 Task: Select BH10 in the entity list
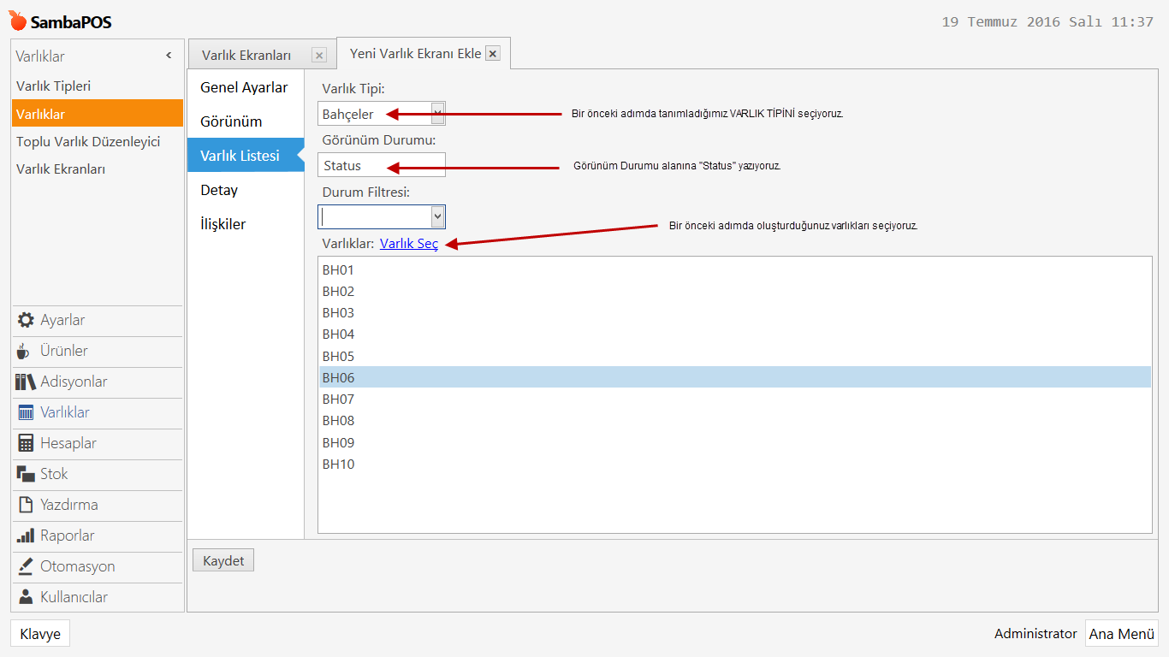point(735,465)
